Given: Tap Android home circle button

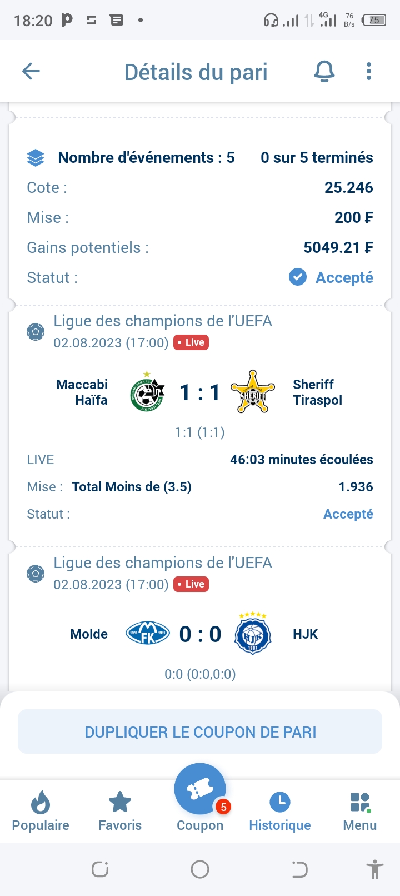Looking at the screenshot, I should click(200, 869).
